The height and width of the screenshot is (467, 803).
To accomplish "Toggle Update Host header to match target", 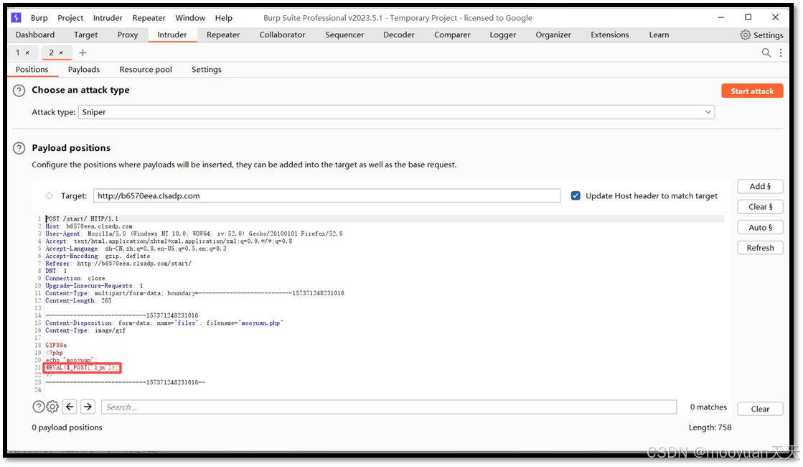I will click(576, 196).
